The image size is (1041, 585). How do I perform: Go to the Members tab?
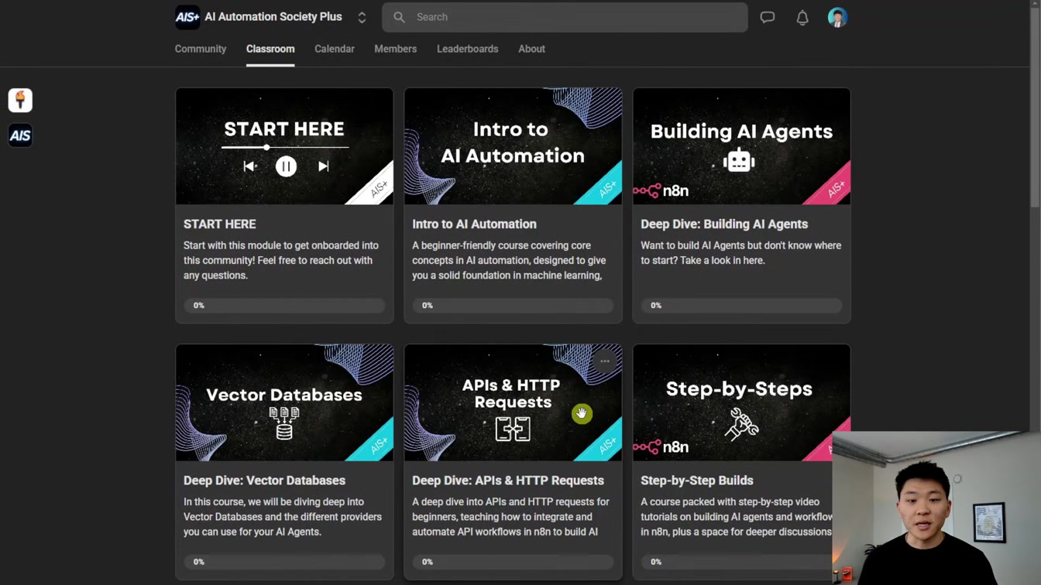click(395, 49)
